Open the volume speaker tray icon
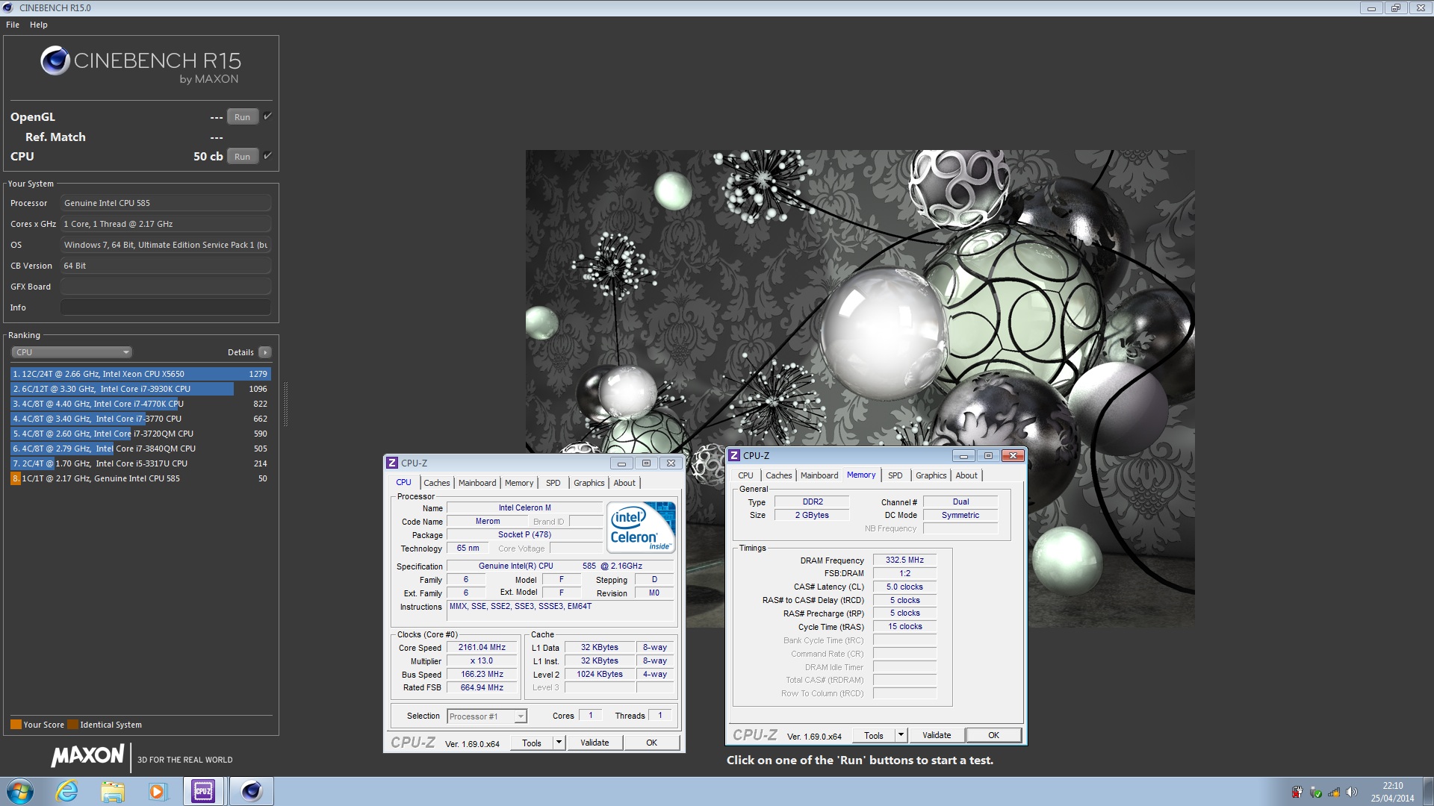The image size is (1434, 806). point(1351,793)
